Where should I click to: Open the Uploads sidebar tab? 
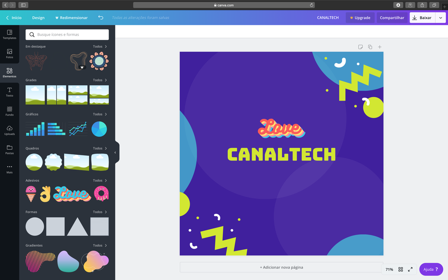[x=10, y=130]
